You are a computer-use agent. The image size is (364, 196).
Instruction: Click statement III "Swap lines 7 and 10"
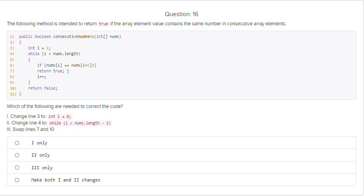(x=31, y=129)
